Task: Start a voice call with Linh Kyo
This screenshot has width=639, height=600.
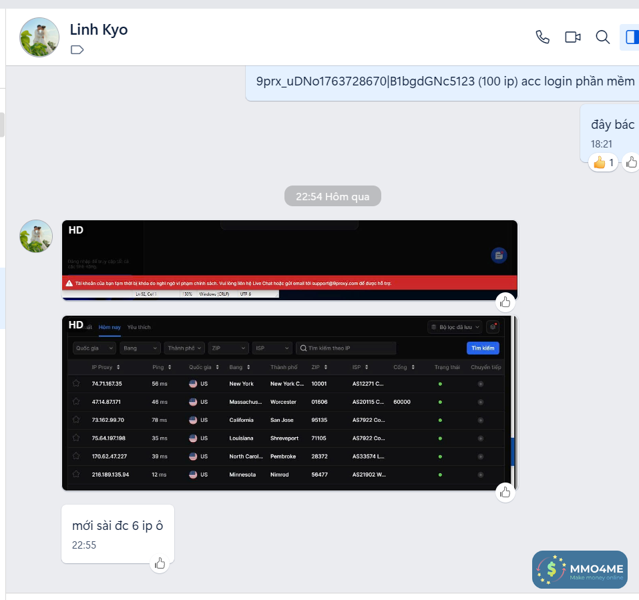Action: tap(542, 37)
